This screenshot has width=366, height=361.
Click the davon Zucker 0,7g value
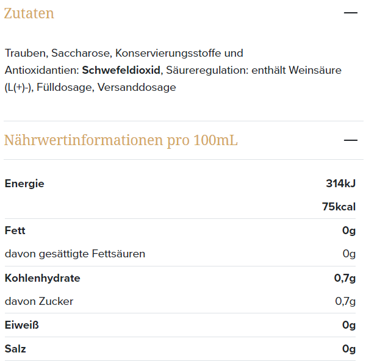point(345,301)
